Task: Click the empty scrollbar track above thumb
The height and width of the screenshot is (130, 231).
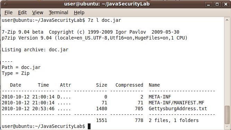Action: point(227,64)
